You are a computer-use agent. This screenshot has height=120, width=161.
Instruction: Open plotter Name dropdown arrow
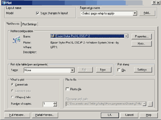[x=126, y=36]
